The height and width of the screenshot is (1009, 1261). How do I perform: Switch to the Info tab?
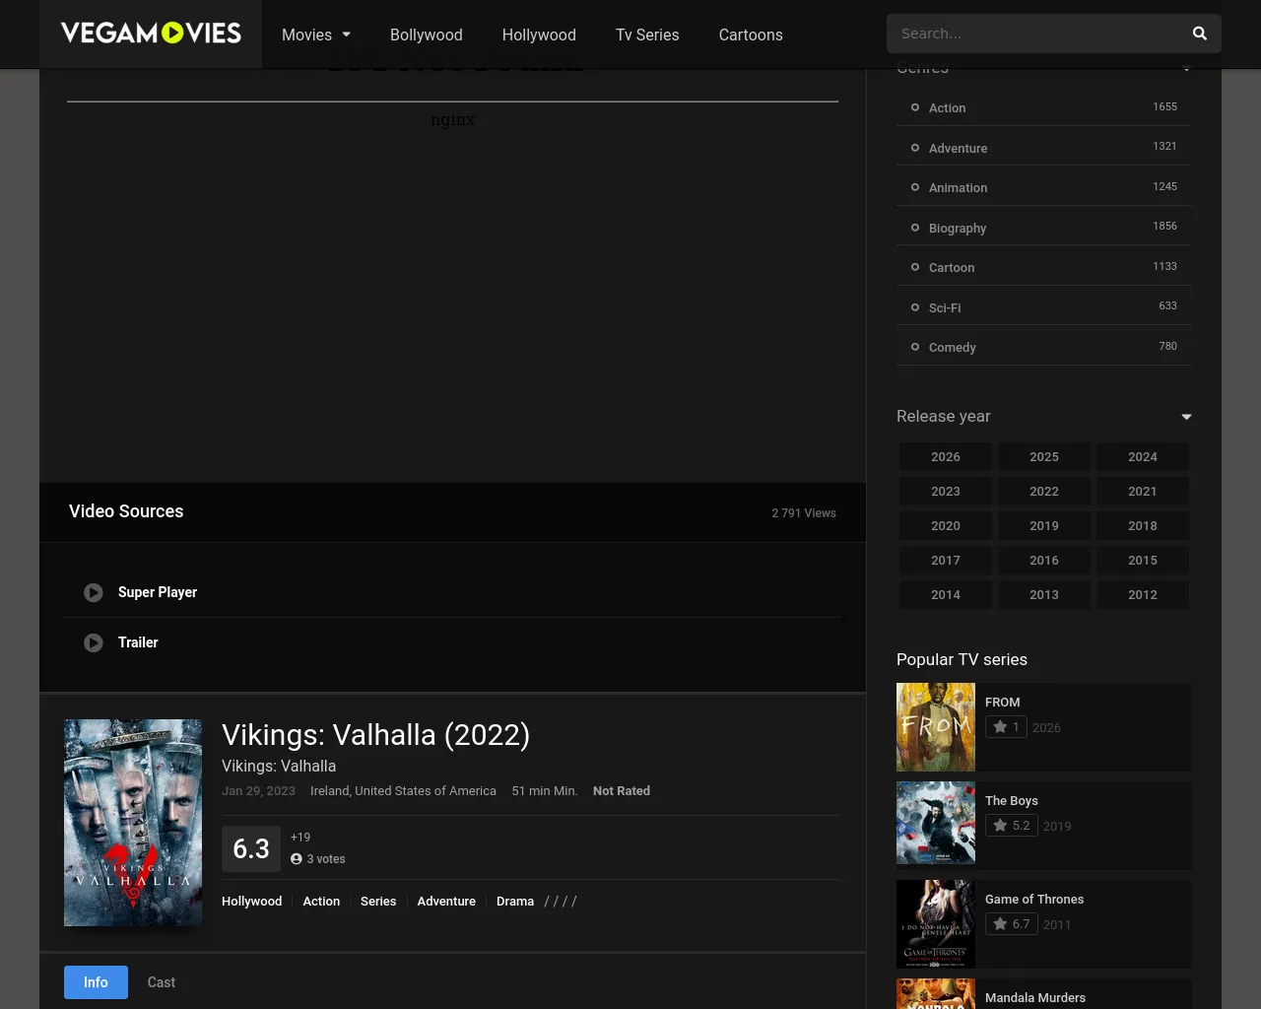coord(96,982)
